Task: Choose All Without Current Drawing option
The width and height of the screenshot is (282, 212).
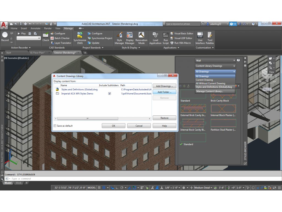Action: click(215, 83)
